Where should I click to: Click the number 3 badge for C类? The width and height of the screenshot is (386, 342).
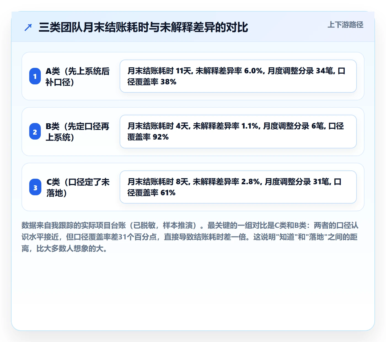tap(35, 187)
